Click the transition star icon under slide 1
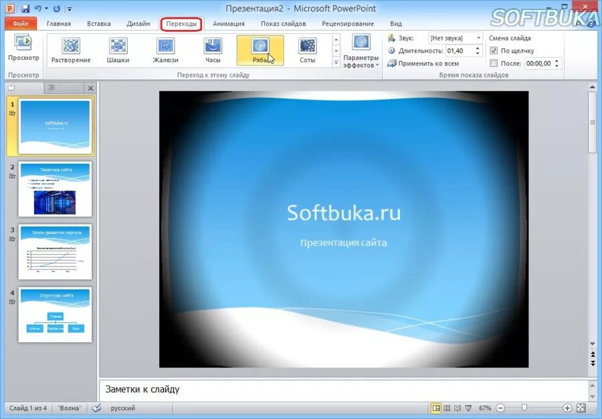 click(12, 113)
